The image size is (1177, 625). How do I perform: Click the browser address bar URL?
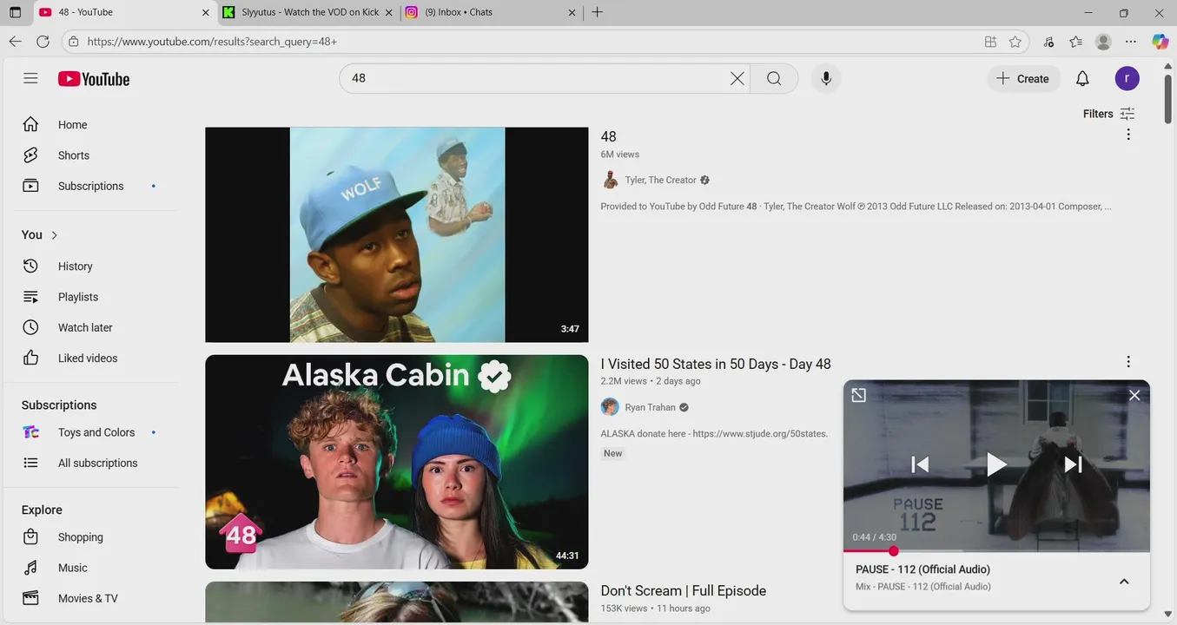212,41
